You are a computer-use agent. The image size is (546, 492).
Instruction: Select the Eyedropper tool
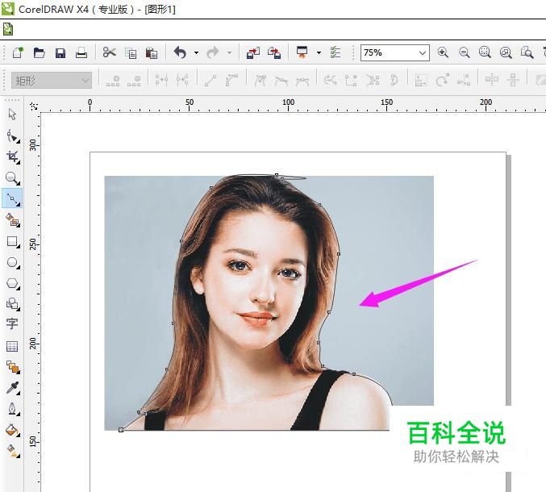tap(13, 388)
